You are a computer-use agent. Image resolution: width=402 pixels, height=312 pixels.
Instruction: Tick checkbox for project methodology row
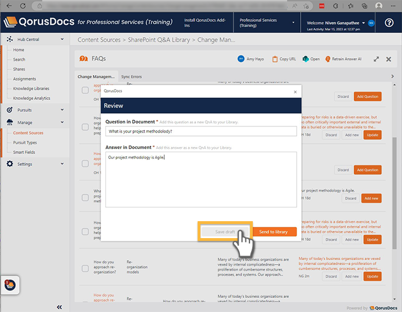tap(85, 197)
